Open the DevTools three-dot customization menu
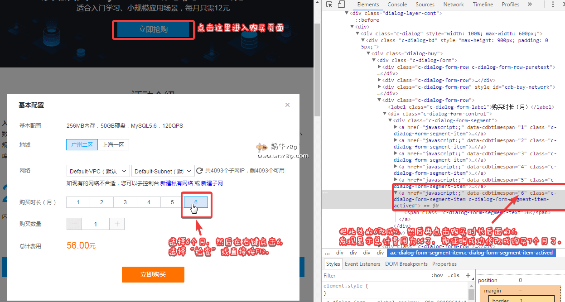Viewport: 565px width, 302px height. point(552,4)
